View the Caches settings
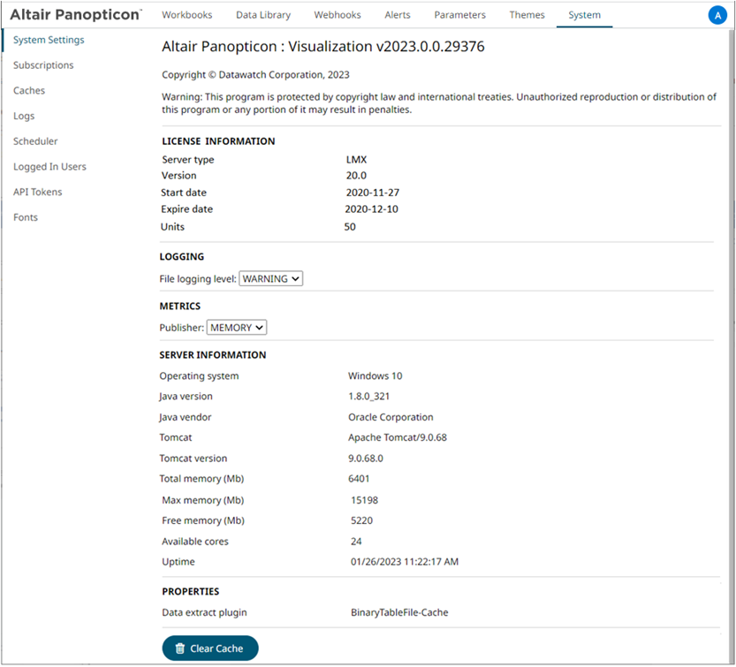The image size is (736, 667). pos(29,90)
